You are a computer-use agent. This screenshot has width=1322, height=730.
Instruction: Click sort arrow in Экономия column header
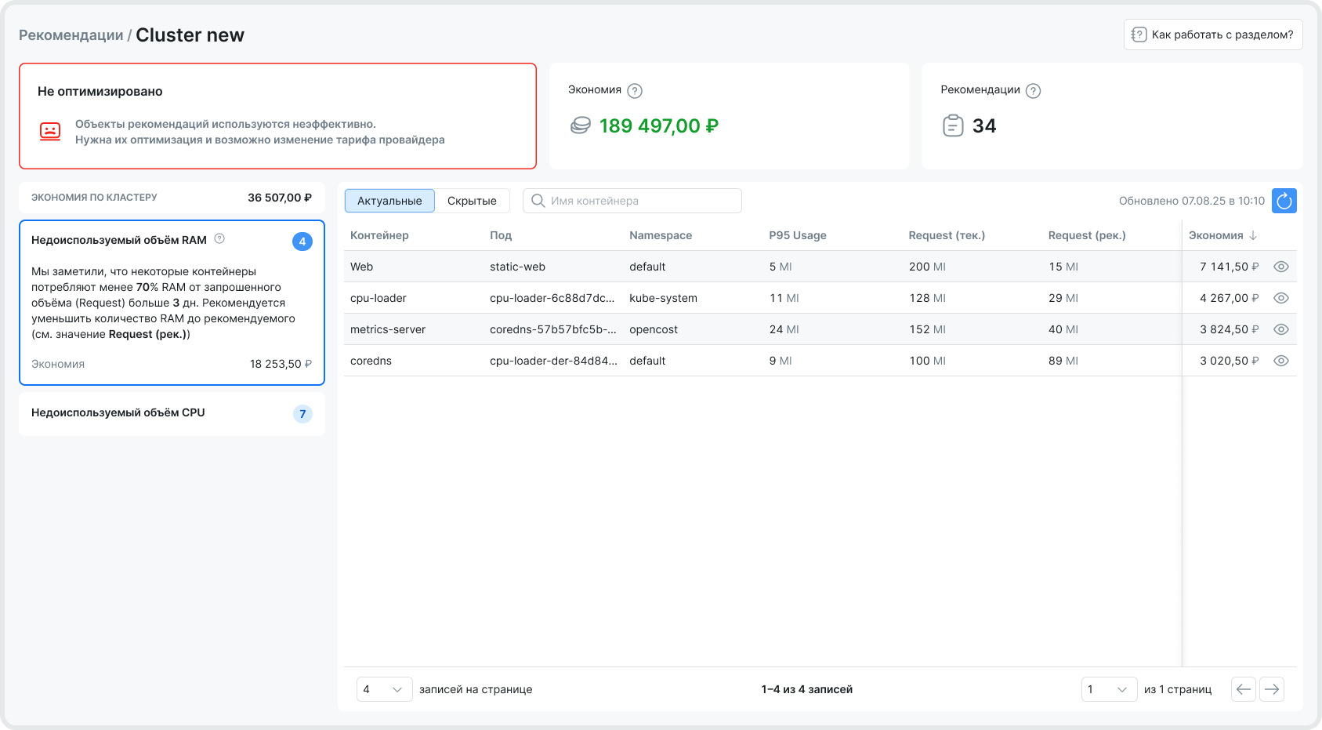(1253, 235)
